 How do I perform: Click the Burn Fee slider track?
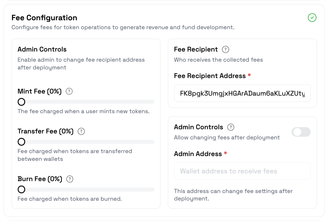pyautogui.click(x=86, y=189)
